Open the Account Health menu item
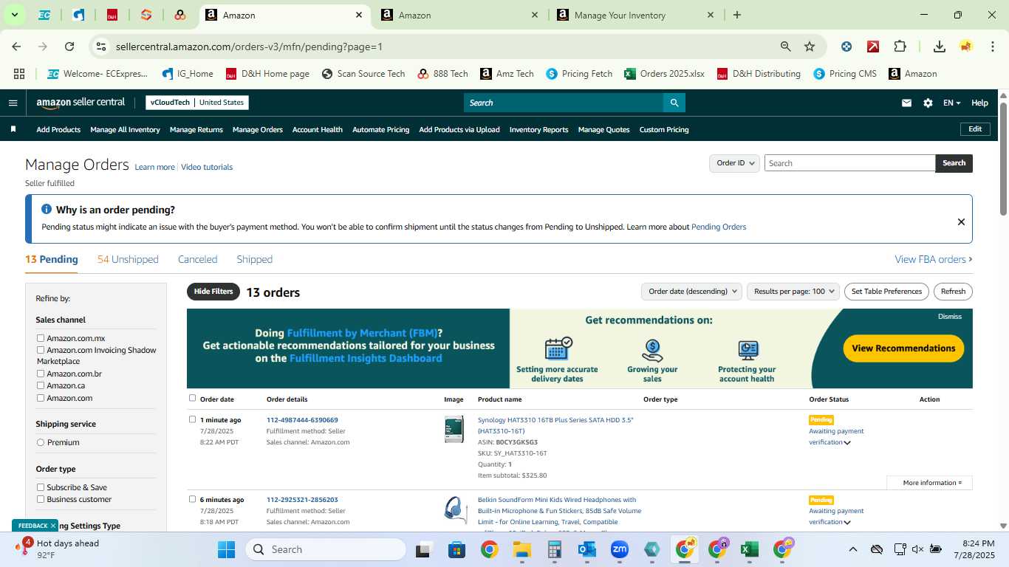Screen dimensions: 1009x567 click(318, 129)
